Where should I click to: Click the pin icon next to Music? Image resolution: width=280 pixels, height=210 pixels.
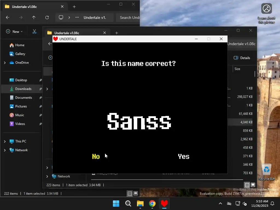tap(40, 115)
